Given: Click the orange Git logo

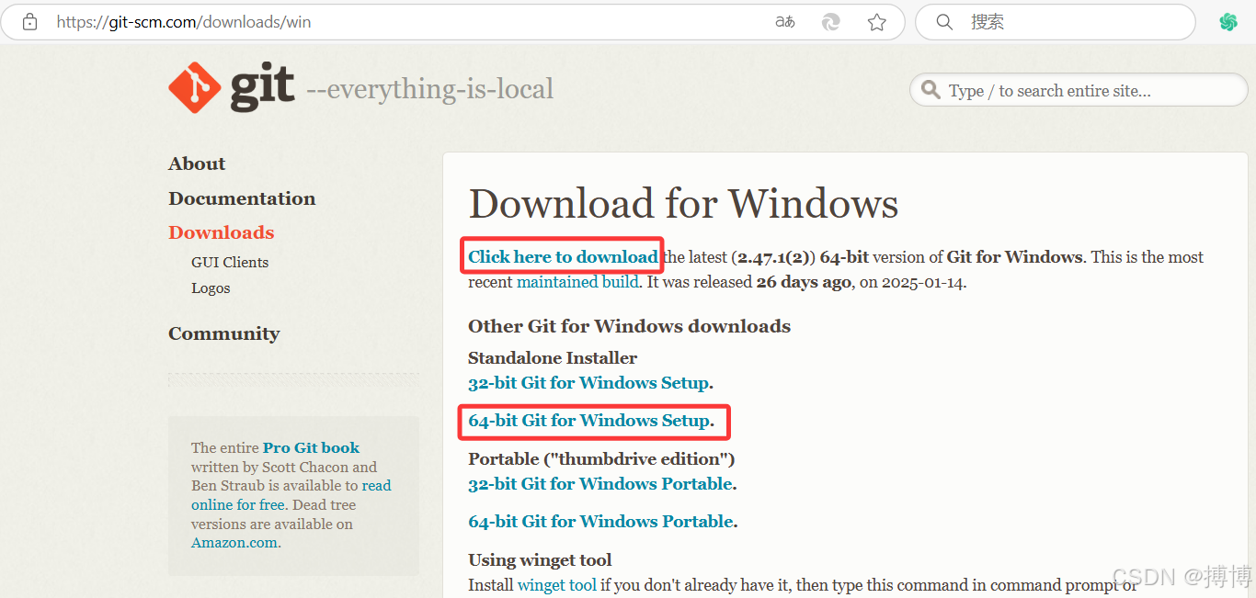Looking at the screenshot, I should [195, 88].
